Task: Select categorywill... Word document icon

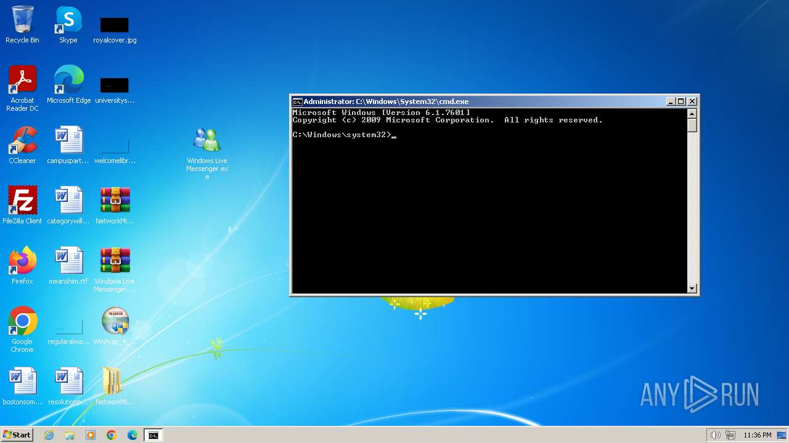Action: tap(68, 206)
